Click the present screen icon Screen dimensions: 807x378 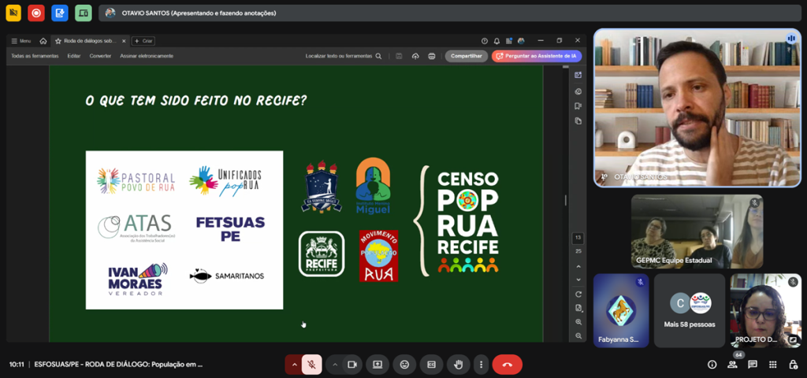pos(377,365)
